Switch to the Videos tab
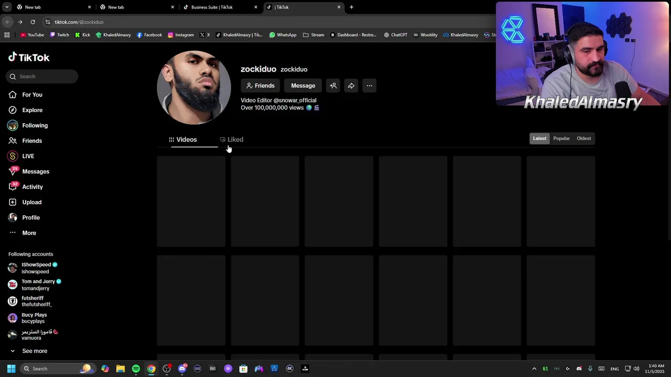 pyautogui.click(x=183, y=140)
